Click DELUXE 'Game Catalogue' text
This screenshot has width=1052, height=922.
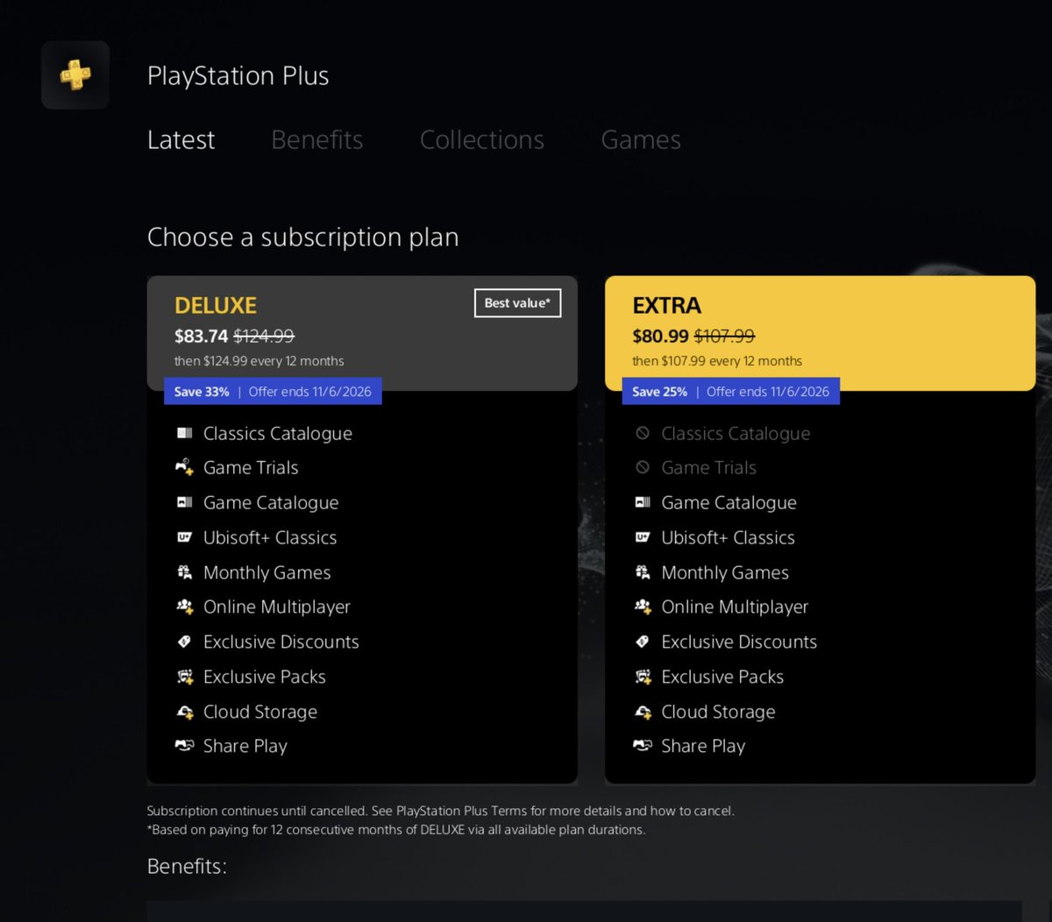[271, 503]
